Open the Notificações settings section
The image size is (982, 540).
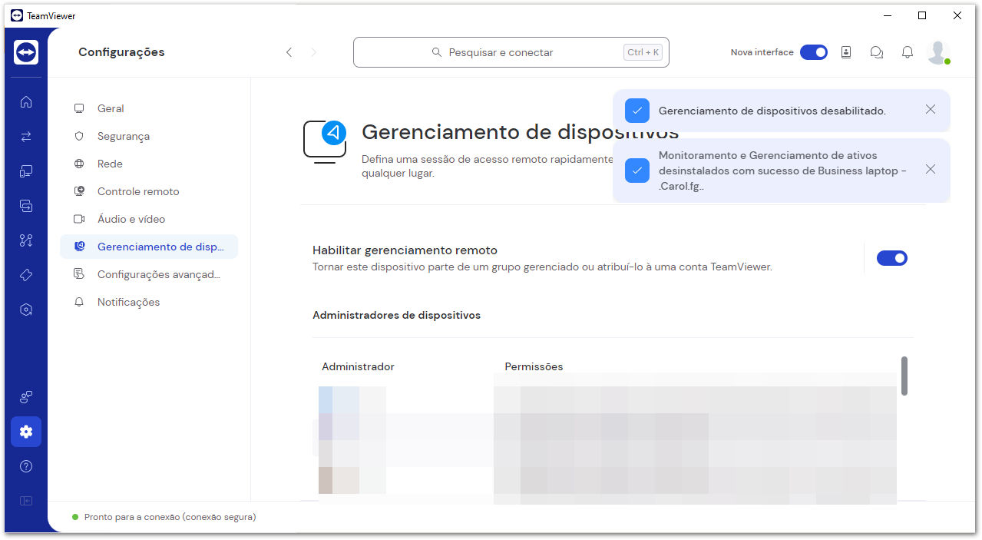click(x=127, y=302)
